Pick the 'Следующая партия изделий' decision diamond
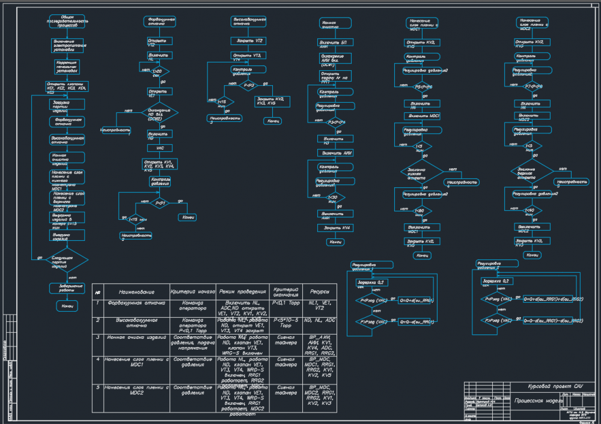This screenshot has height=424, width=601. tap(67, 259)
